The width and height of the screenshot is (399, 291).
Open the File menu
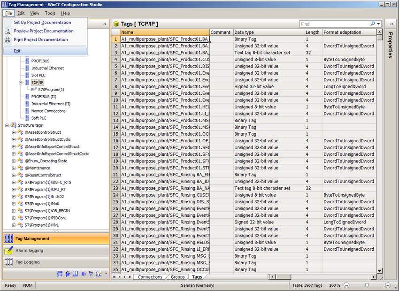point(8,13)
